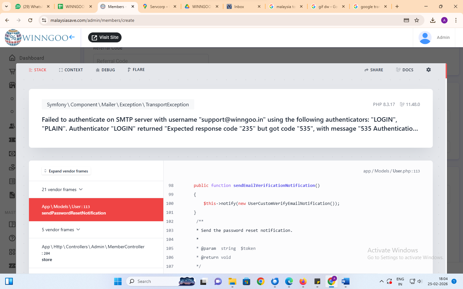Screen dimensions: 463x289
Task: Reload the page using browser refresh icon
Action: [x=30, y=20]
